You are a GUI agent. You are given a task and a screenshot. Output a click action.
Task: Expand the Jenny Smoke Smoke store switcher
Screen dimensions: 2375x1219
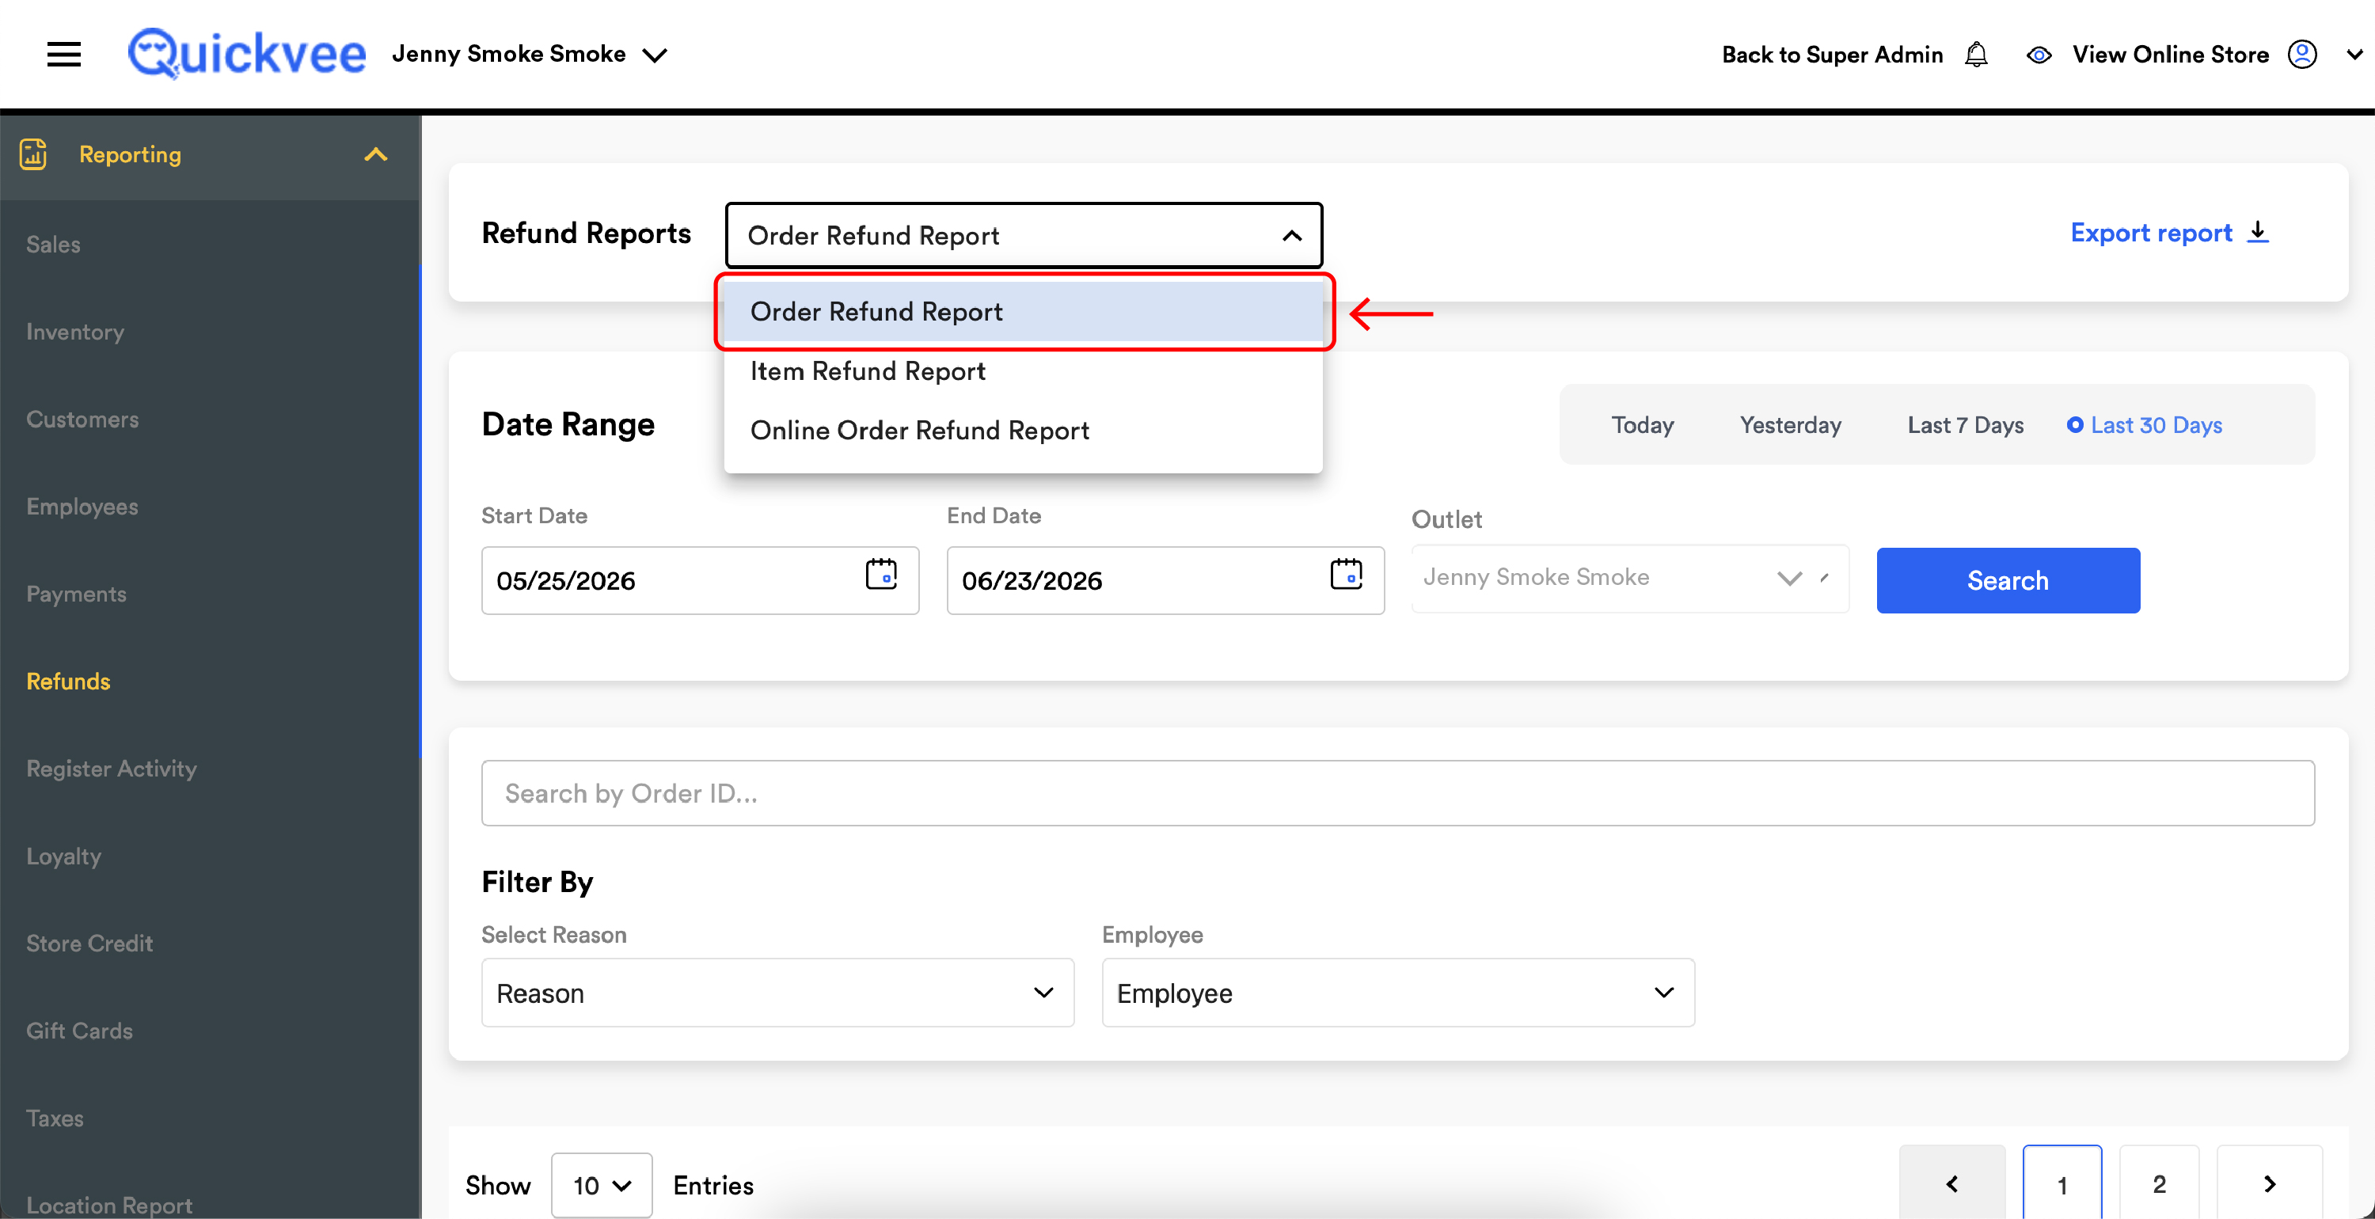coord(529,55)
